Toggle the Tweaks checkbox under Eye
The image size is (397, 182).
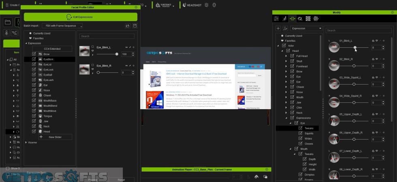pos(300,128)
